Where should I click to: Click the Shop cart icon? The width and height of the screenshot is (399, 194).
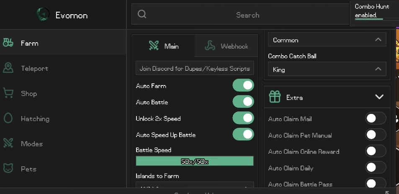(x=8, y=93)
